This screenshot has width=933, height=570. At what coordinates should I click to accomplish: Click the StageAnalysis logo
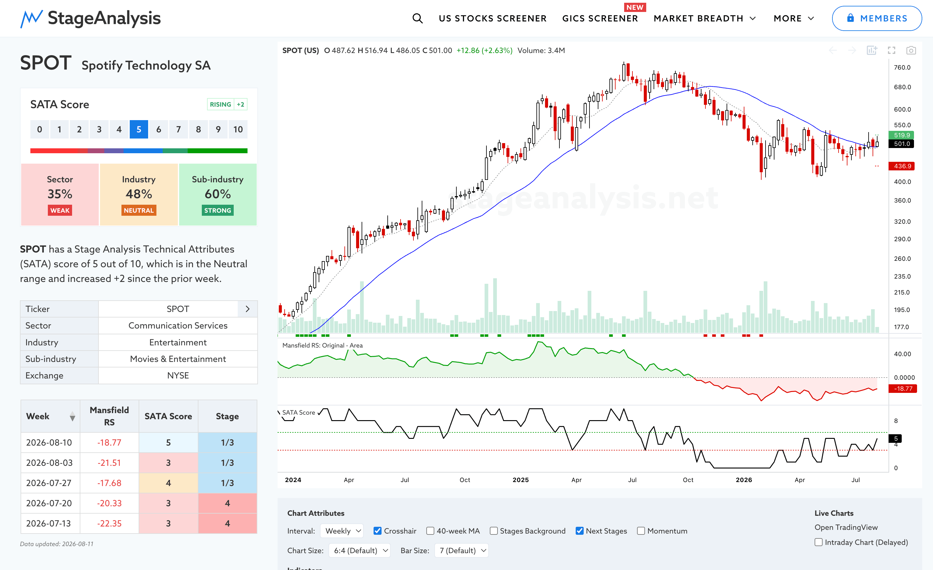(x=90, y=18)
